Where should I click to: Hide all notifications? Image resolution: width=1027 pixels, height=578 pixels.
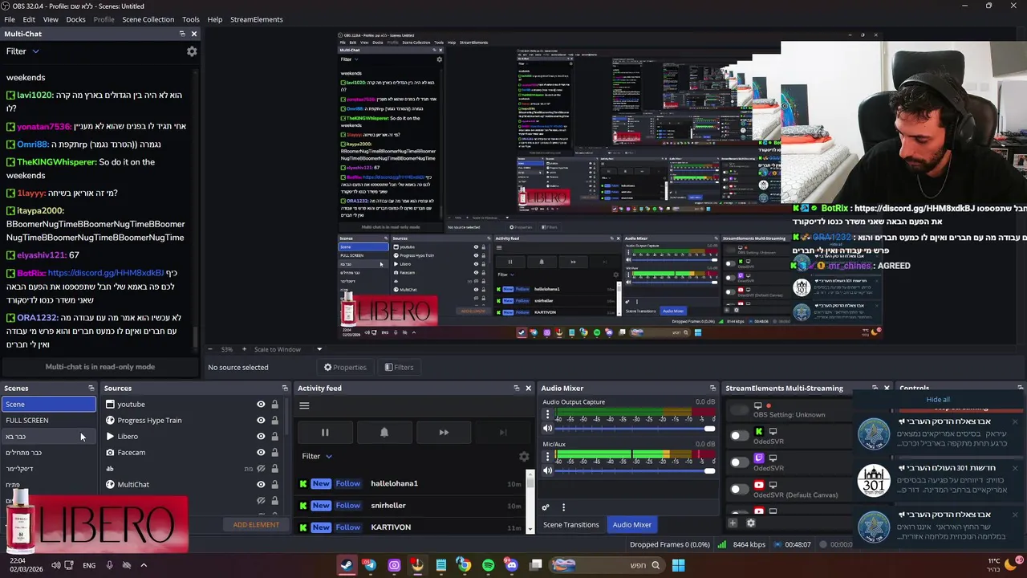pos(938,400)
